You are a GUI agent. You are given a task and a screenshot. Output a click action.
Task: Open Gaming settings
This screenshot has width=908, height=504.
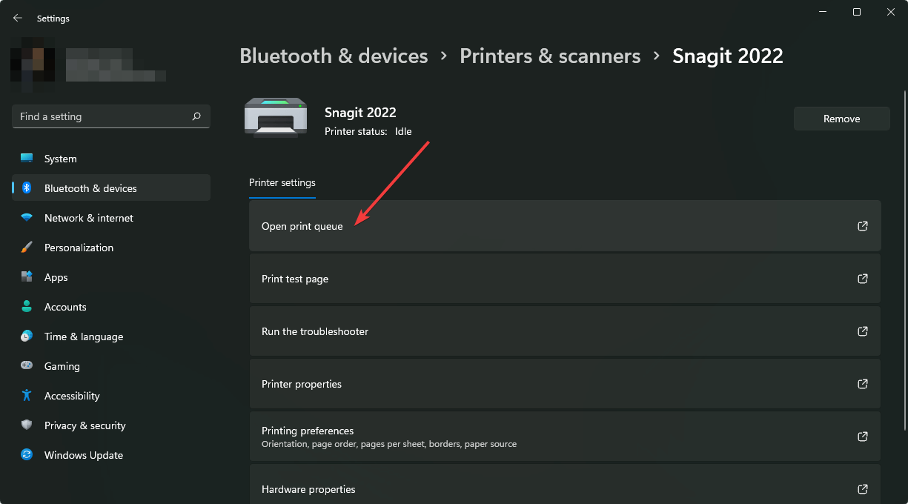click(62, 366)
